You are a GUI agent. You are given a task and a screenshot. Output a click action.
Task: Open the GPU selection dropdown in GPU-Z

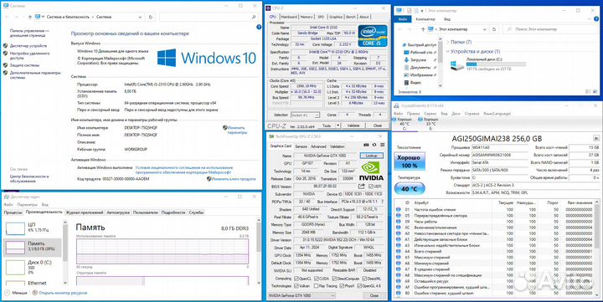click(x=301, y=295)
